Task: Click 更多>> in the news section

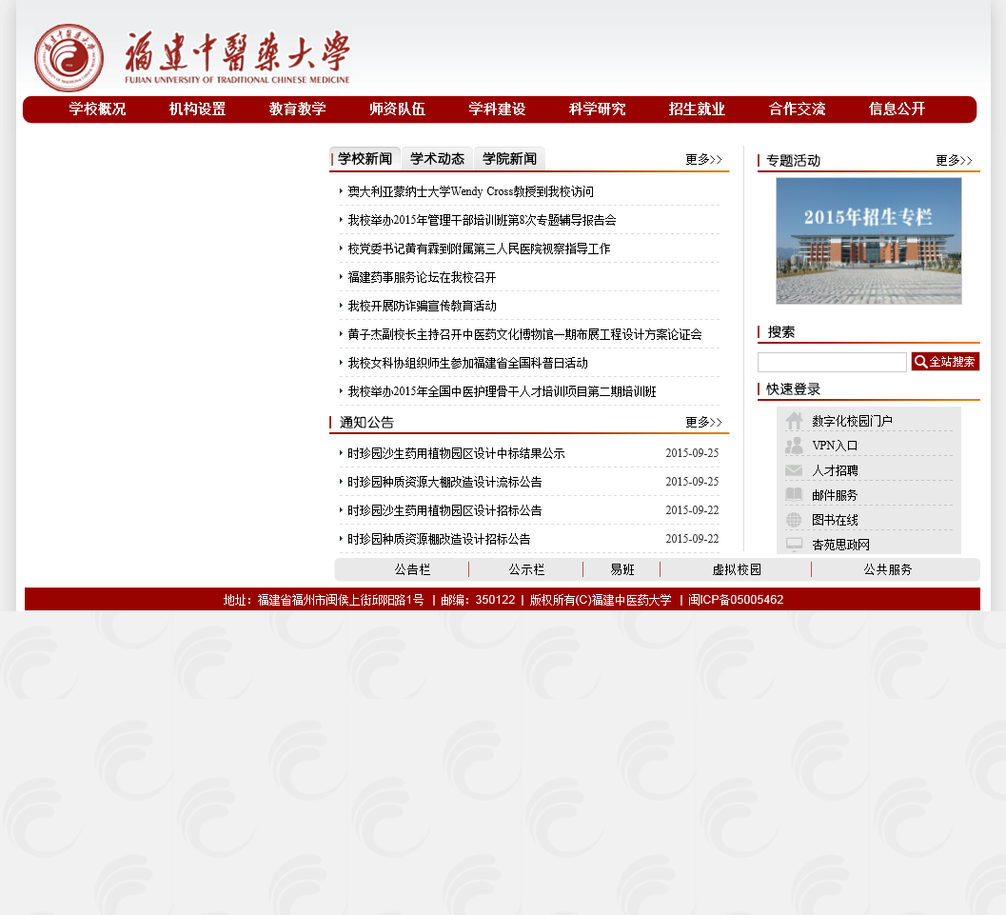Action: tap(703, 159)
